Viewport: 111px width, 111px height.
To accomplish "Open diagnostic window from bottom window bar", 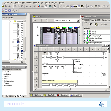I will 76,95.
